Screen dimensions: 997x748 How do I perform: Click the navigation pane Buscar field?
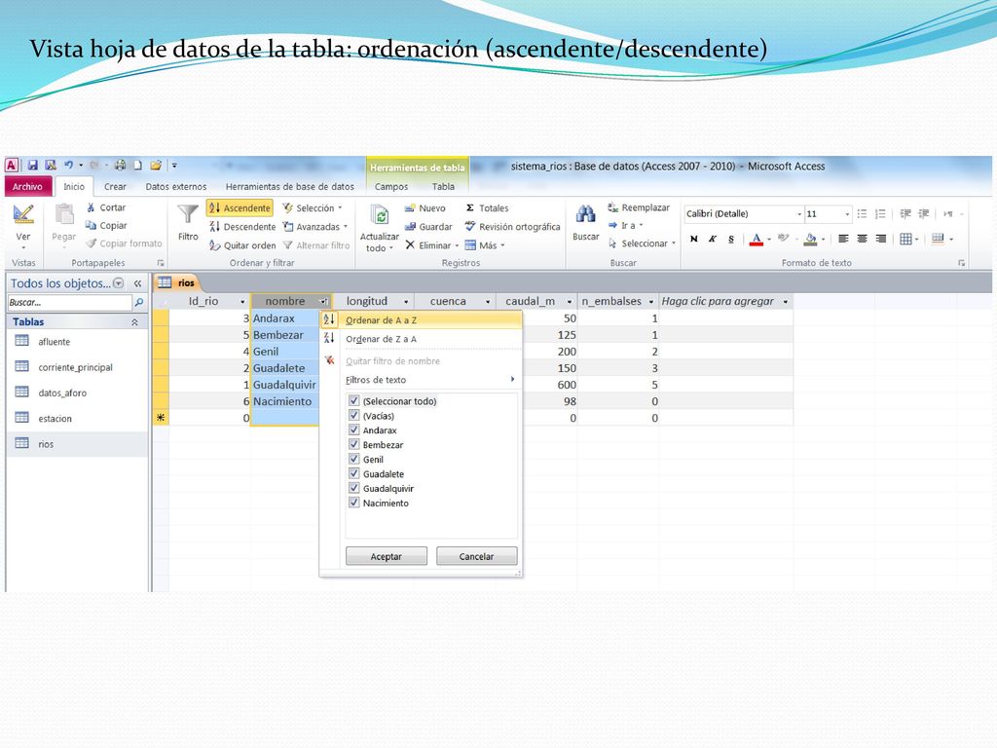click(x=70, y=303)
